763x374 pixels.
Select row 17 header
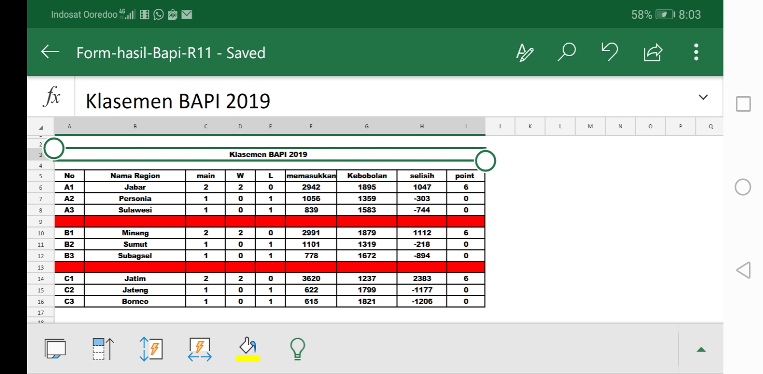(x=41, y=313)
